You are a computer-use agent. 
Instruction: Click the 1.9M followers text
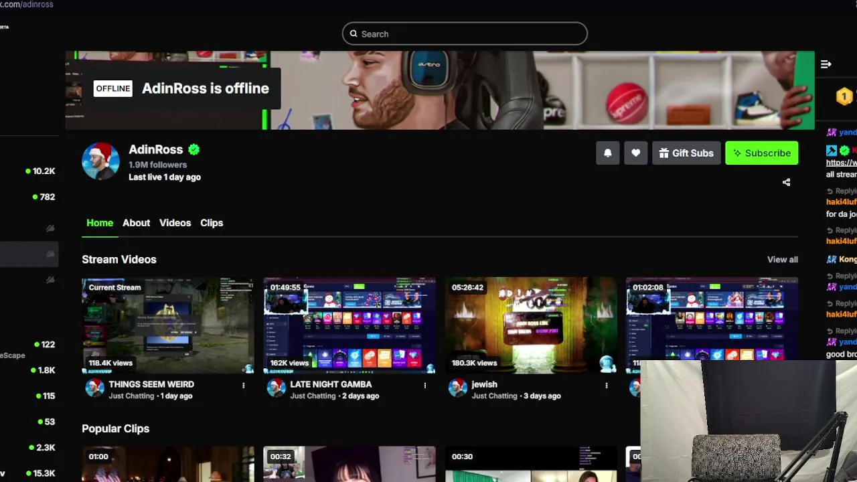click(x=158, y=165)
